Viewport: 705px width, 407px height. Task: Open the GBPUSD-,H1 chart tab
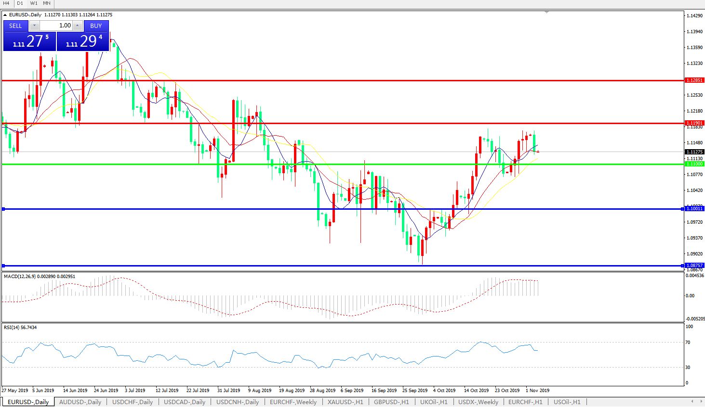pyautogui.click(x=391, y=402)
